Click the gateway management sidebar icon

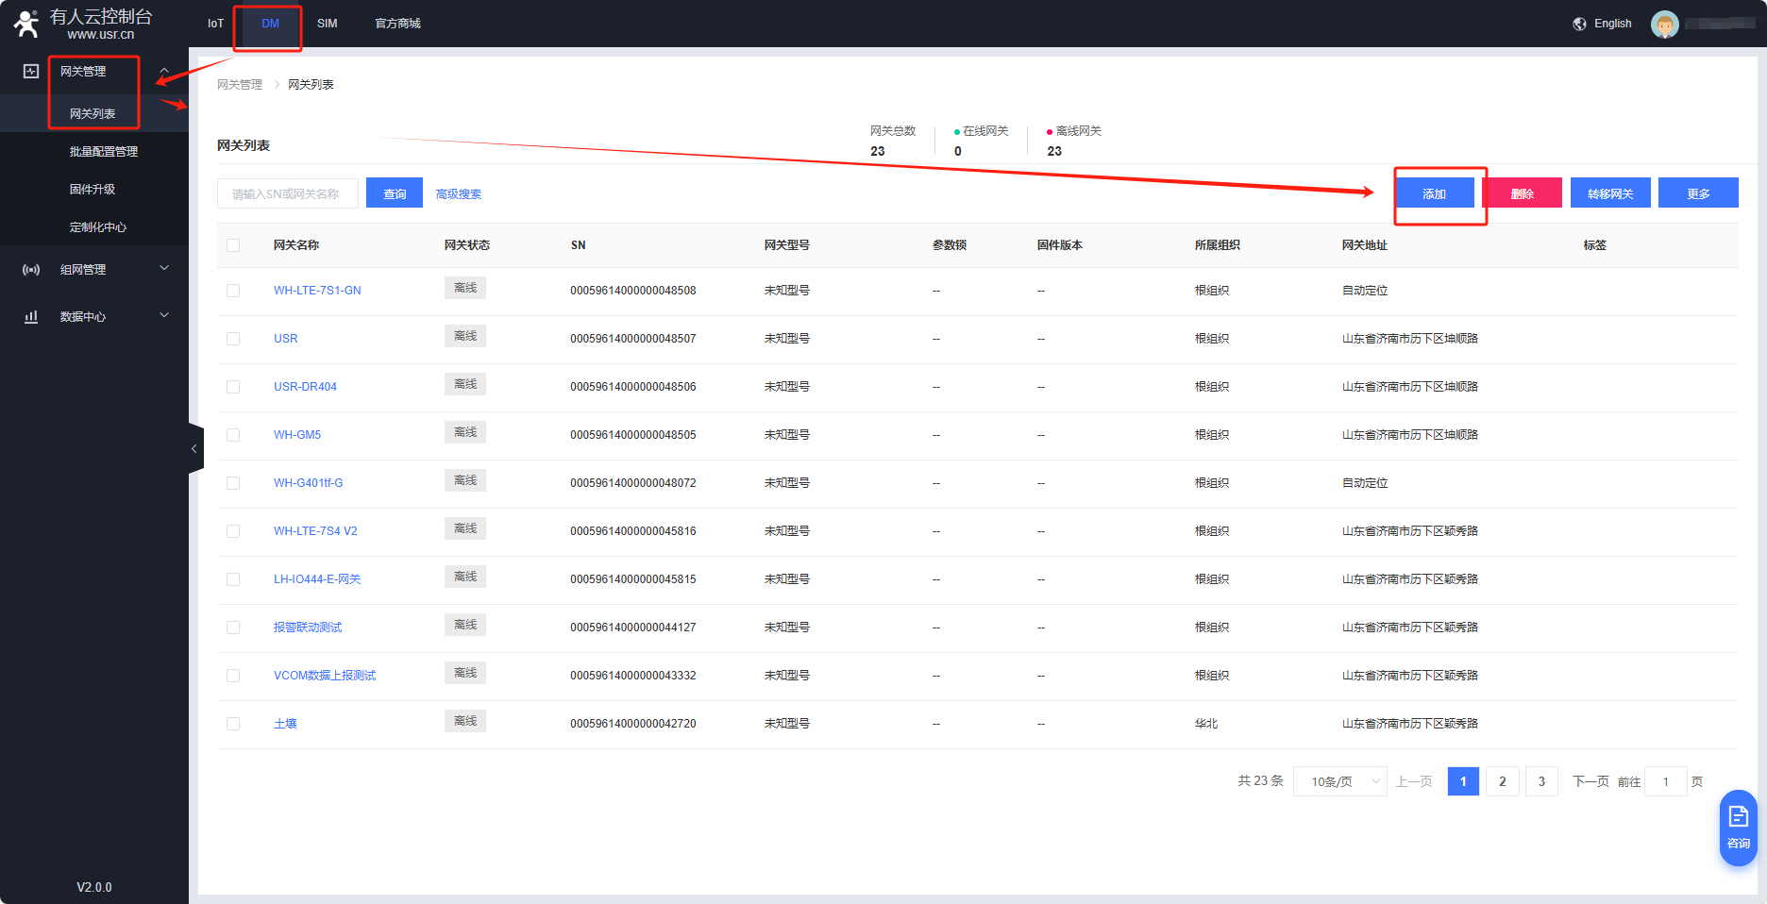pos(31,72)
